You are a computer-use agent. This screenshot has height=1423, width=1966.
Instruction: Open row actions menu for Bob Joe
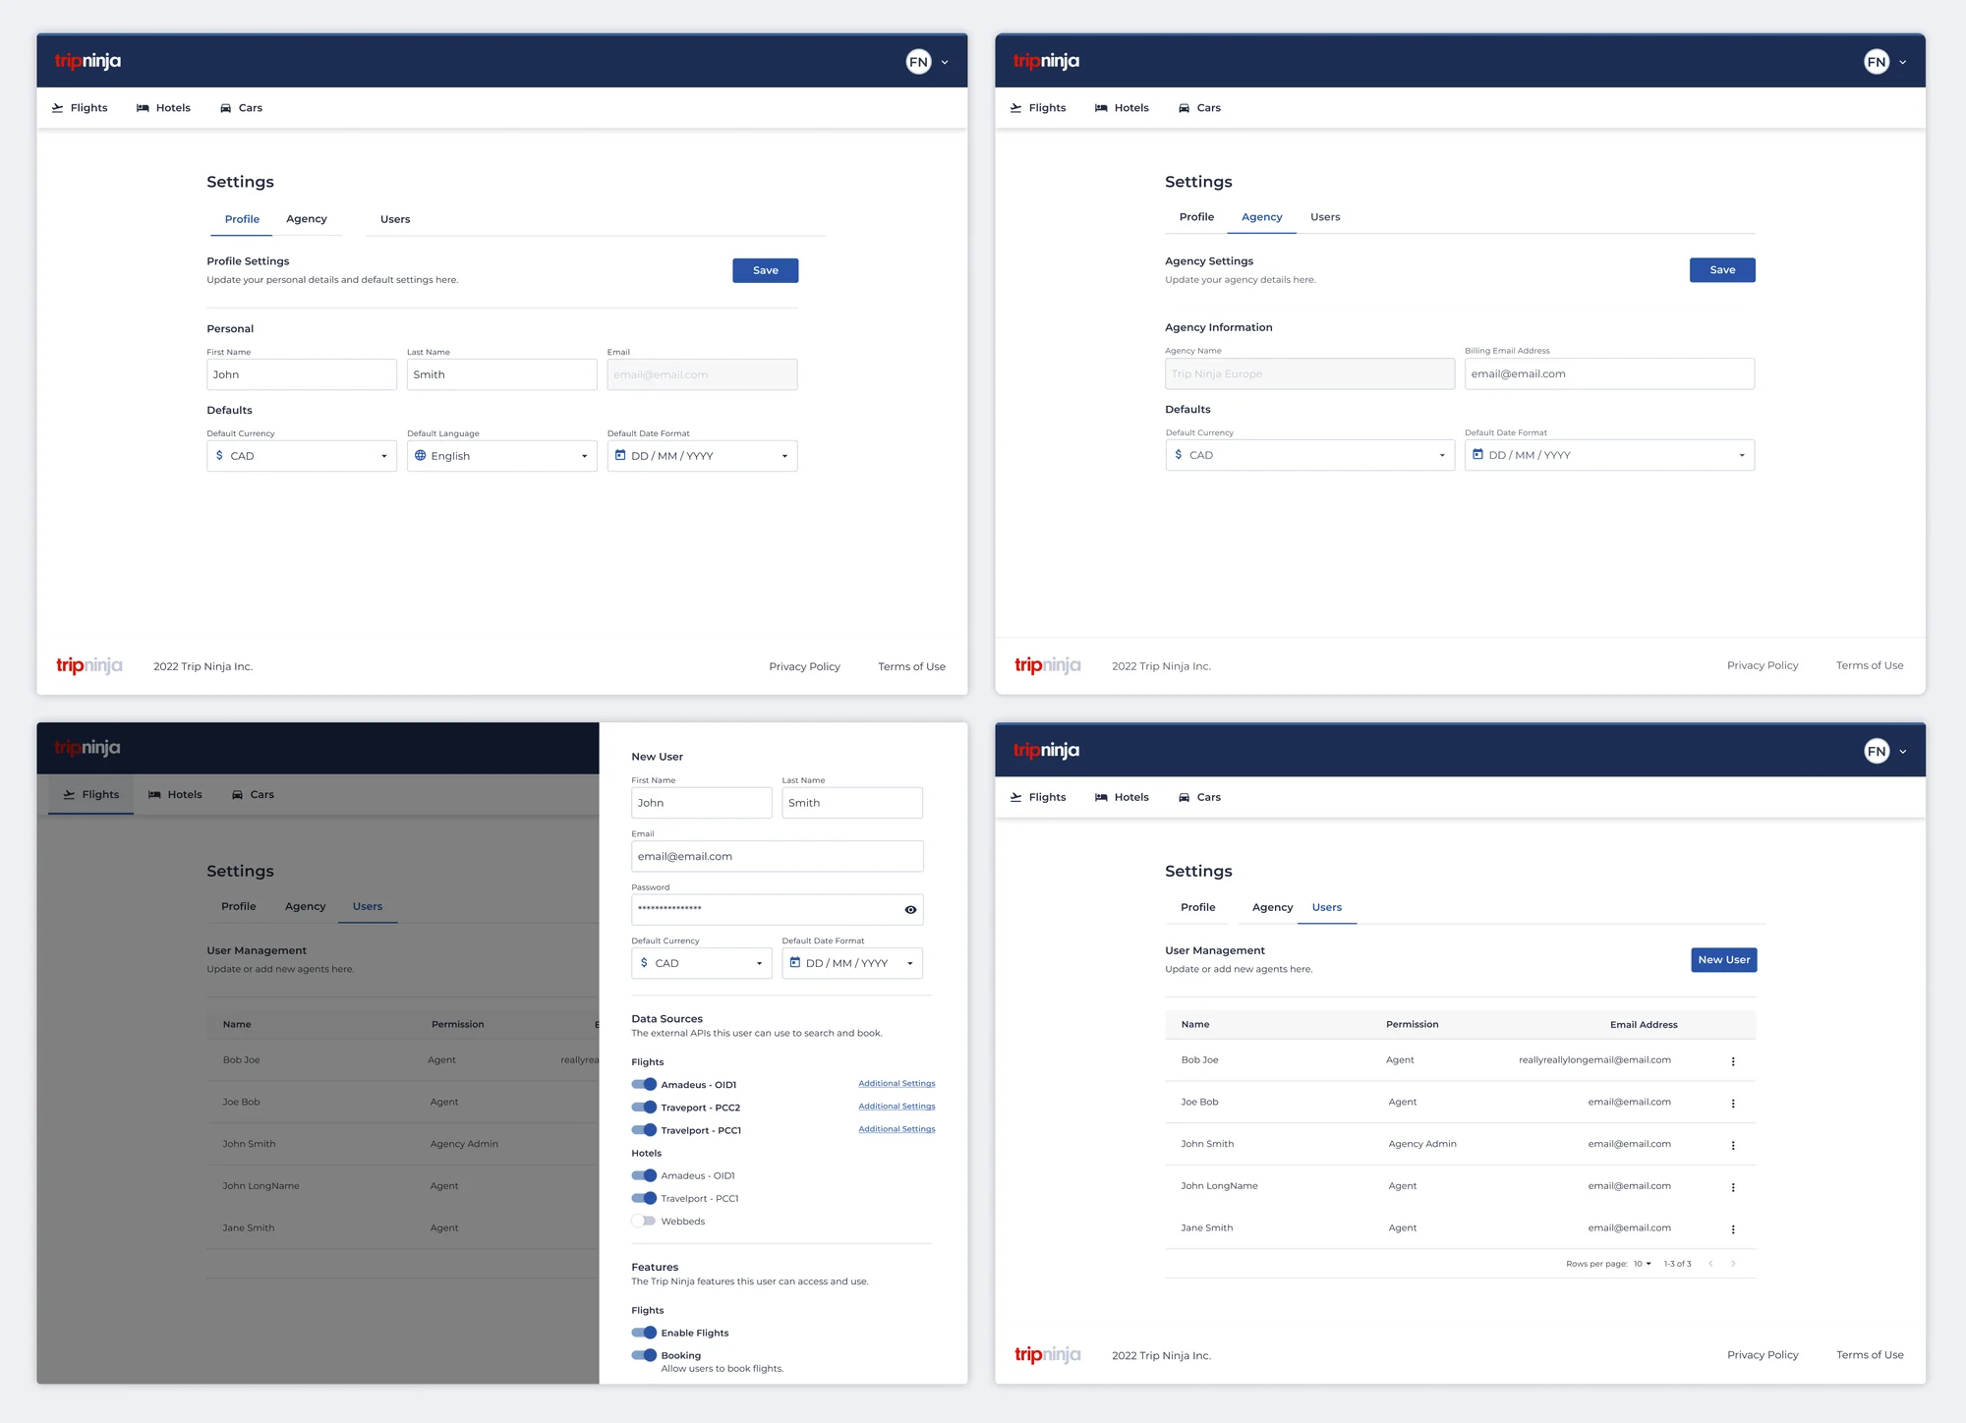click(x=1733, y=1061)
